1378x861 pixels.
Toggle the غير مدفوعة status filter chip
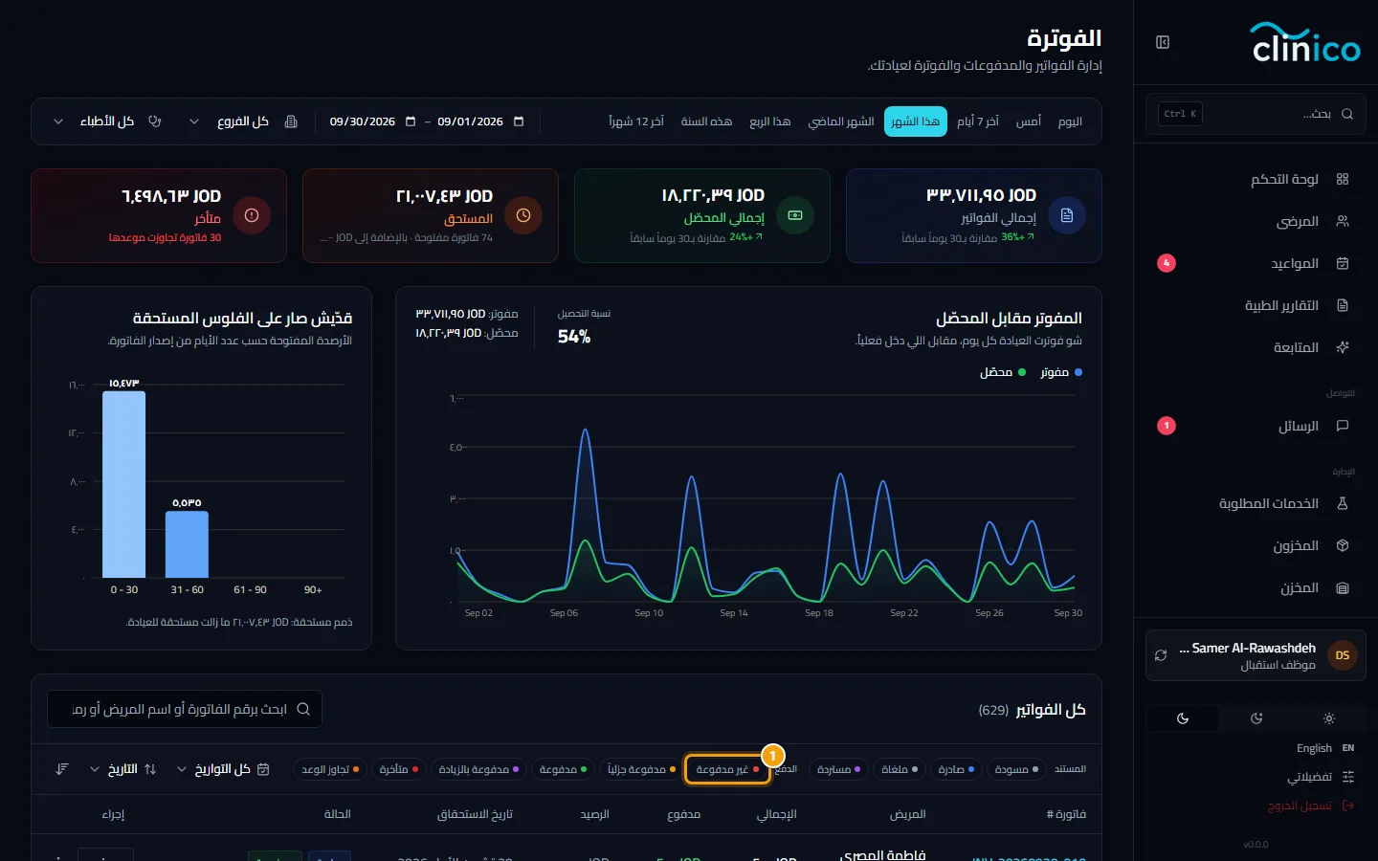pyautogui.click(x=727, y=769)
